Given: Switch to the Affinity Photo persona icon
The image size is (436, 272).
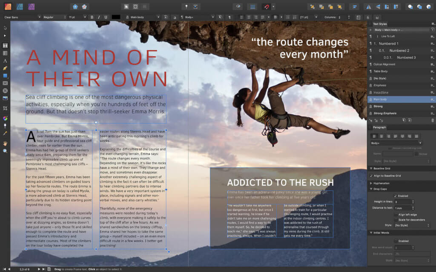Looking at the screenshot, I should pyautogui.click(x=31, y=6).
